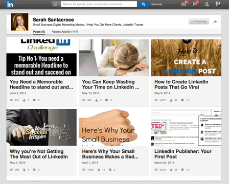Open the Sarah Santacroce name link
This screenshot has width=229, height=184.
click(x=53, y=20)
